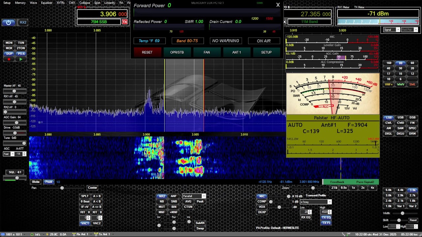Click the OPR/STB button on amplifier

click(x=177, y=52)
